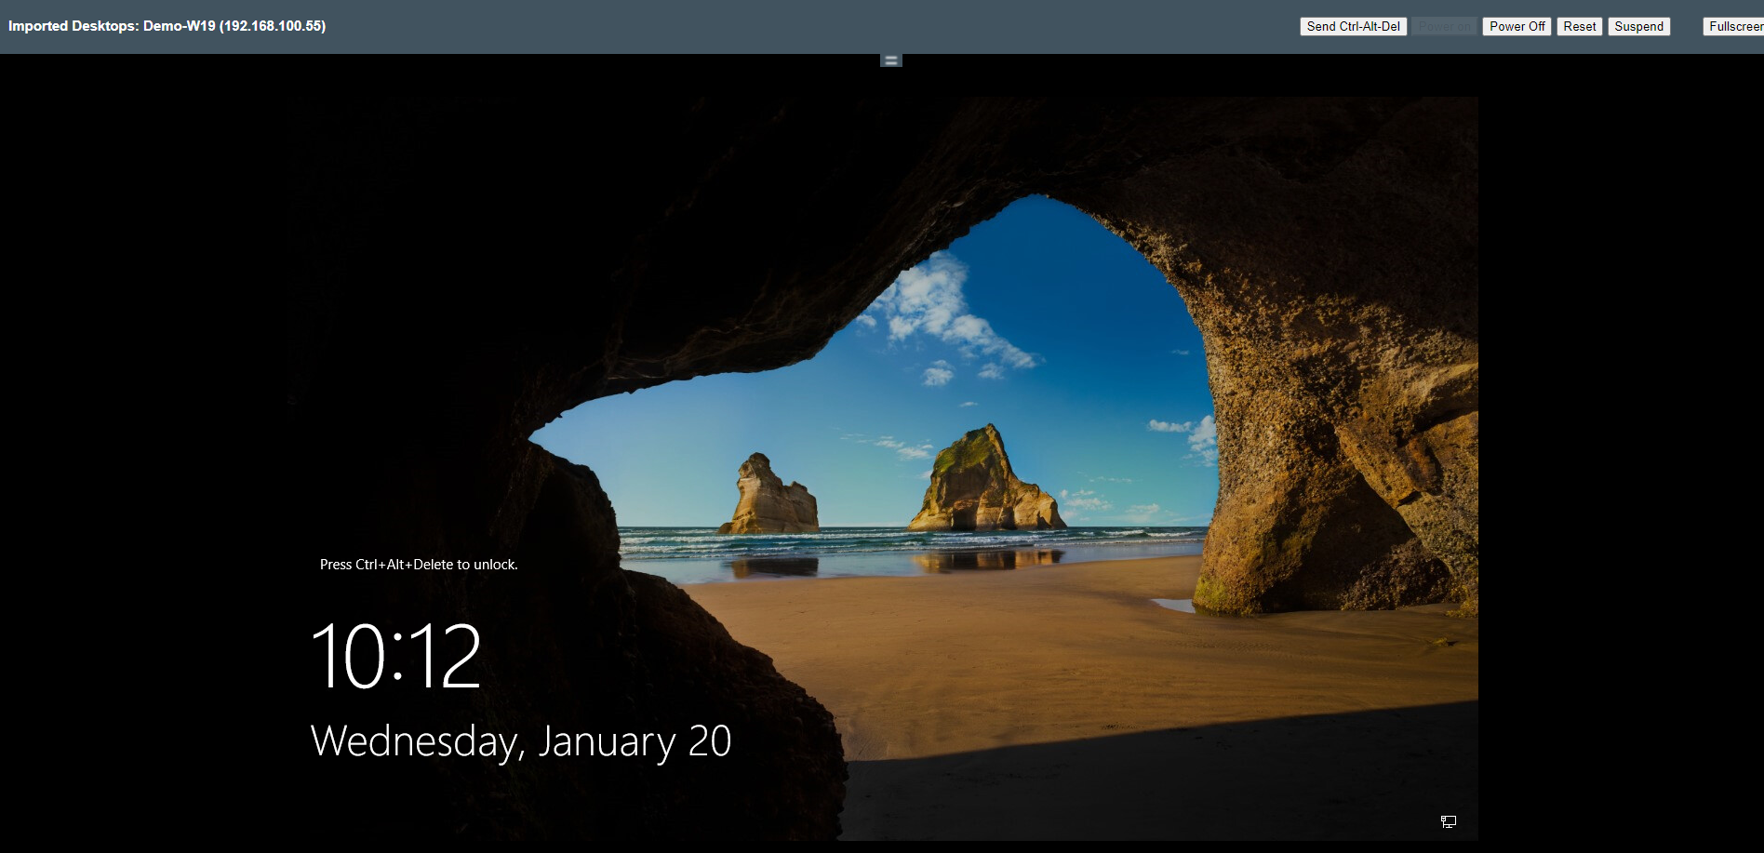Viewport: 1764px width, 853px height.
Task: Collapse the toolbar using the two-line handle
Action: coord(890,60)
